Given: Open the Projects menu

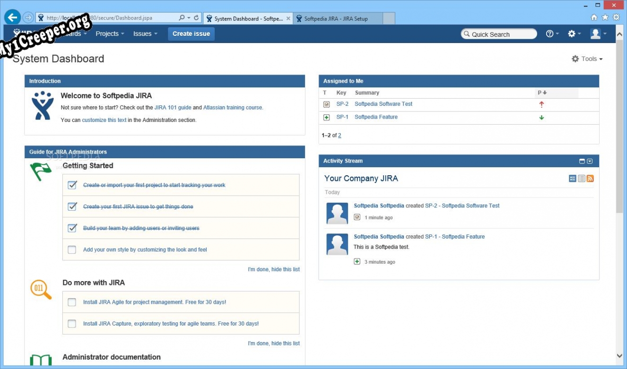Looking at the screenshot, I should pos(110,34).
